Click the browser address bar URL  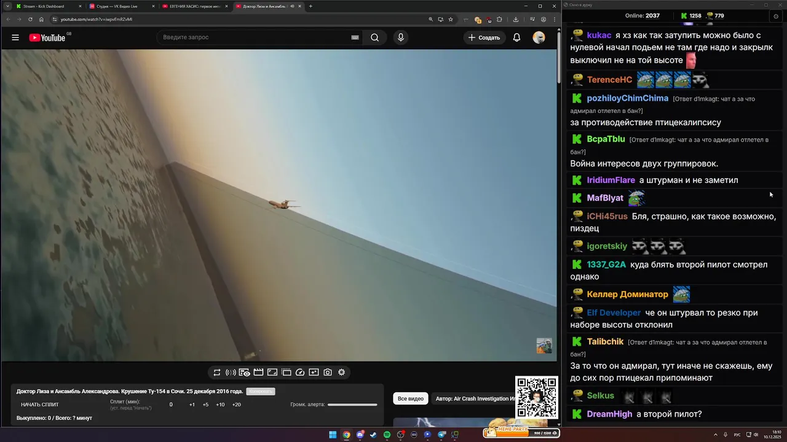97,19
